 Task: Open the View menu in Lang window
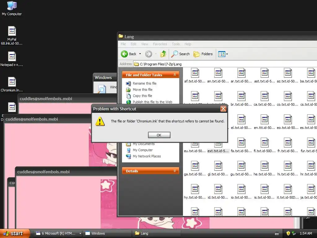(145, 44)
